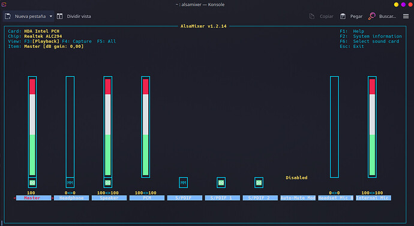Viewport: 414px width, 226px height.
Task: Select the Auto-Mute Mode control label
Action: click(x=298, y=198)
